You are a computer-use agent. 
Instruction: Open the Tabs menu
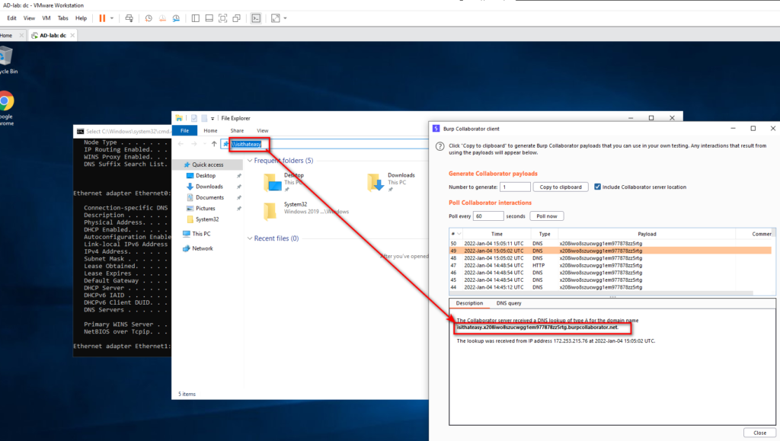point(62,18)
